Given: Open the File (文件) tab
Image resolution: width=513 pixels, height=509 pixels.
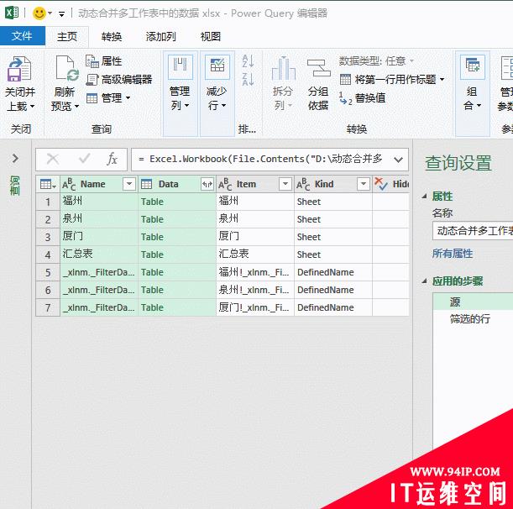Looking at the screenshot, I should coord(22,36).
